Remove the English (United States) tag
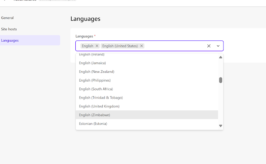The width and height of the screenshot is (266, 164). 142,46
